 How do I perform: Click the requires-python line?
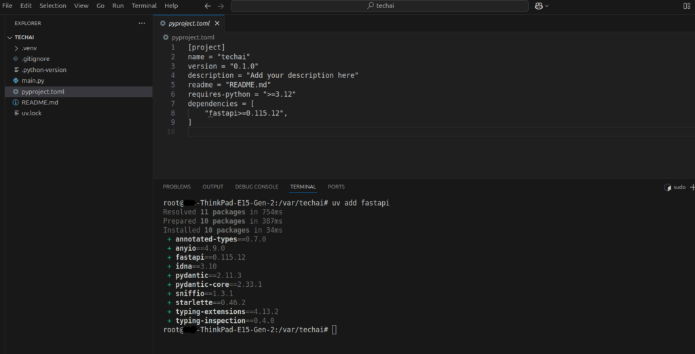[242, 94]
